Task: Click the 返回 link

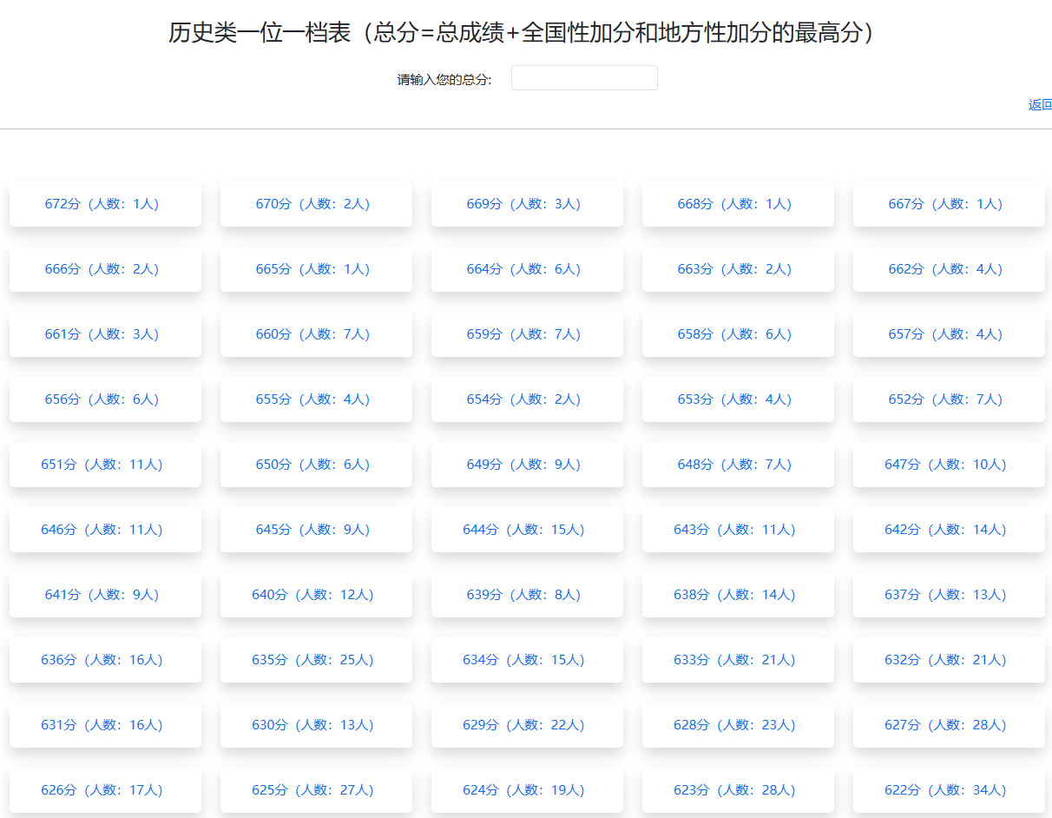Action: click(x=1040, y=105)
